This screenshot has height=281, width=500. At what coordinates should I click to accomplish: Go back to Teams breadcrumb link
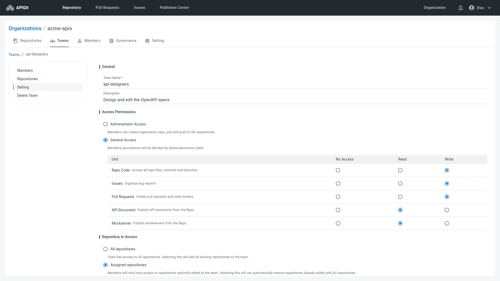(x=14, y=55)
